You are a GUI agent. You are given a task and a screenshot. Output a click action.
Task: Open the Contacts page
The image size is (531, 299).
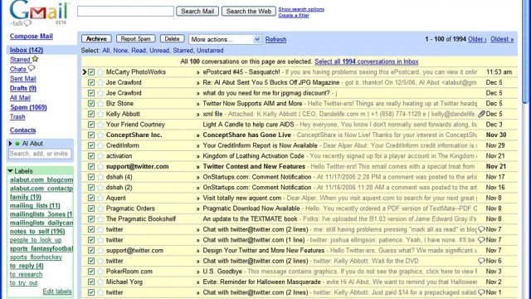coord(22,130)
